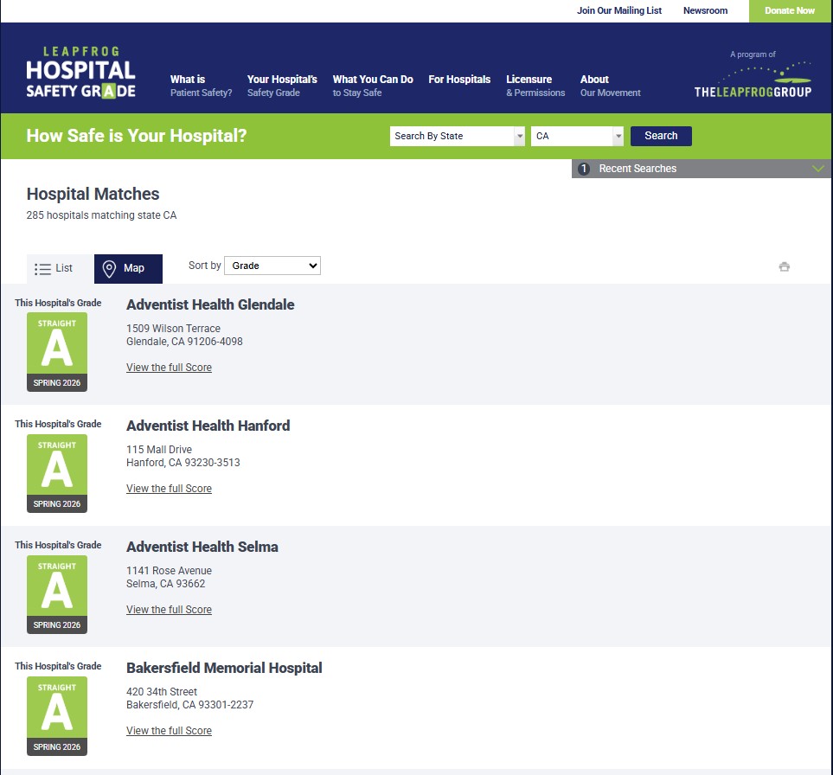The height and width of the screenshot is (775, 833).
Task: Open the Newsroom link
Action: pos(706,10)
